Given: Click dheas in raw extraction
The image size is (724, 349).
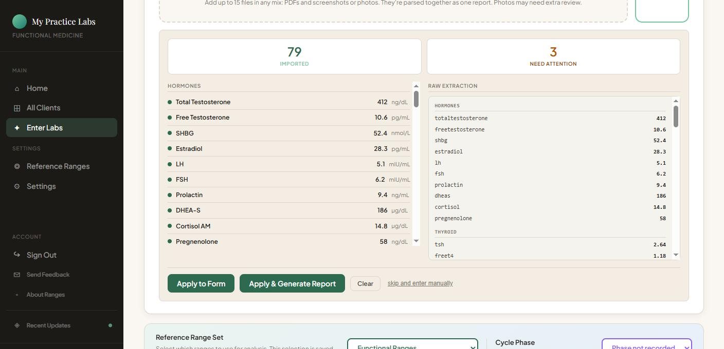Looking at the screenshot, I should coord(443,196).
